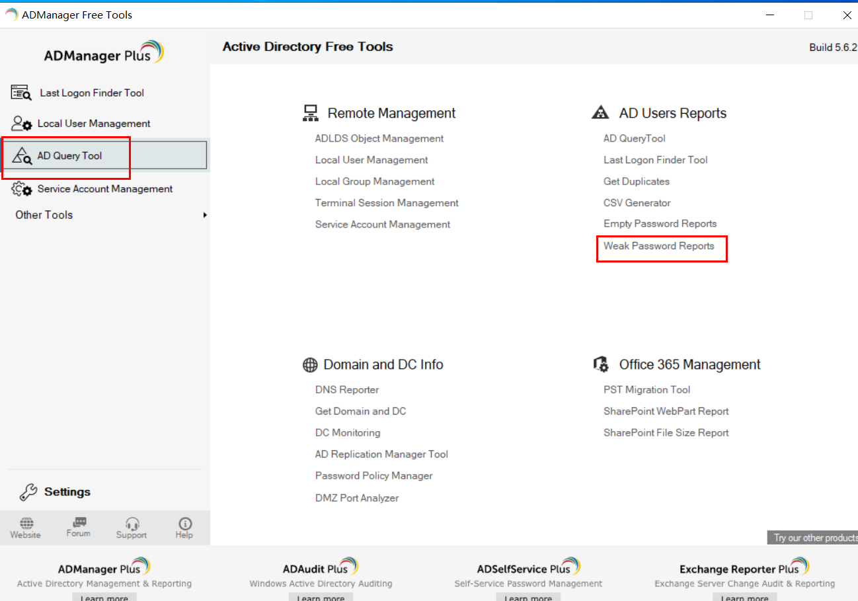Click the Exchange Reporter Plus product logo

click(x=744, y=567)
